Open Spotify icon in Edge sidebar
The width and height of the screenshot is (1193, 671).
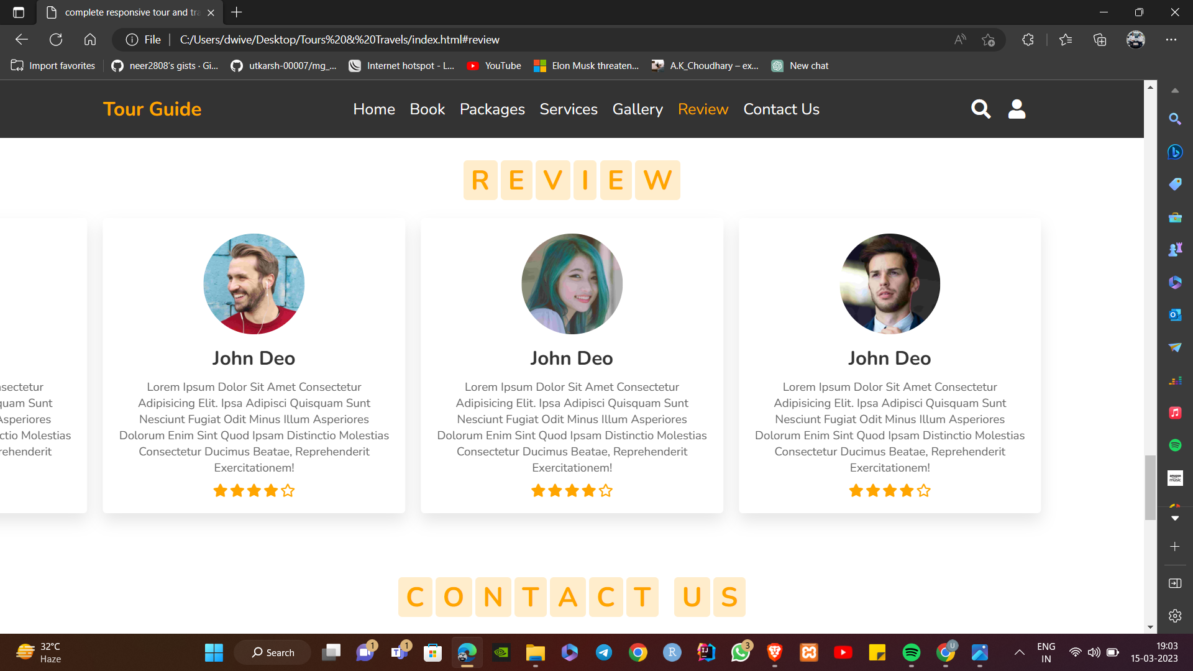[x=1174, y=445]
